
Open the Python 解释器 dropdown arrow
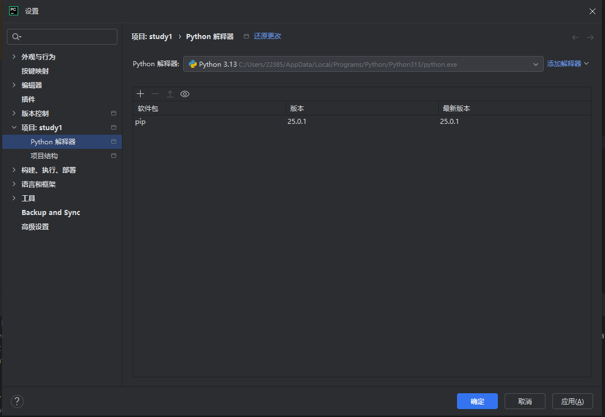(536, 65)
